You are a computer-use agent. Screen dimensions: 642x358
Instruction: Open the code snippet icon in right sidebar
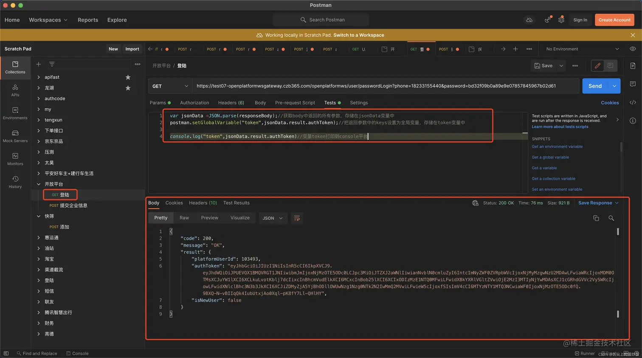[x=633, y=102]
